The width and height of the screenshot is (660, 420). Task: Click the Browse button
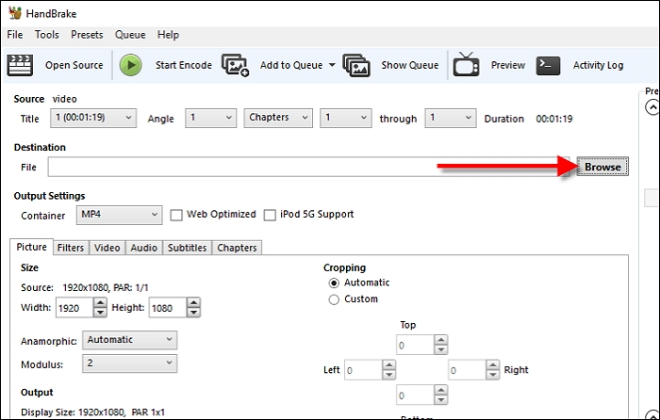click(x=602, y=167)
